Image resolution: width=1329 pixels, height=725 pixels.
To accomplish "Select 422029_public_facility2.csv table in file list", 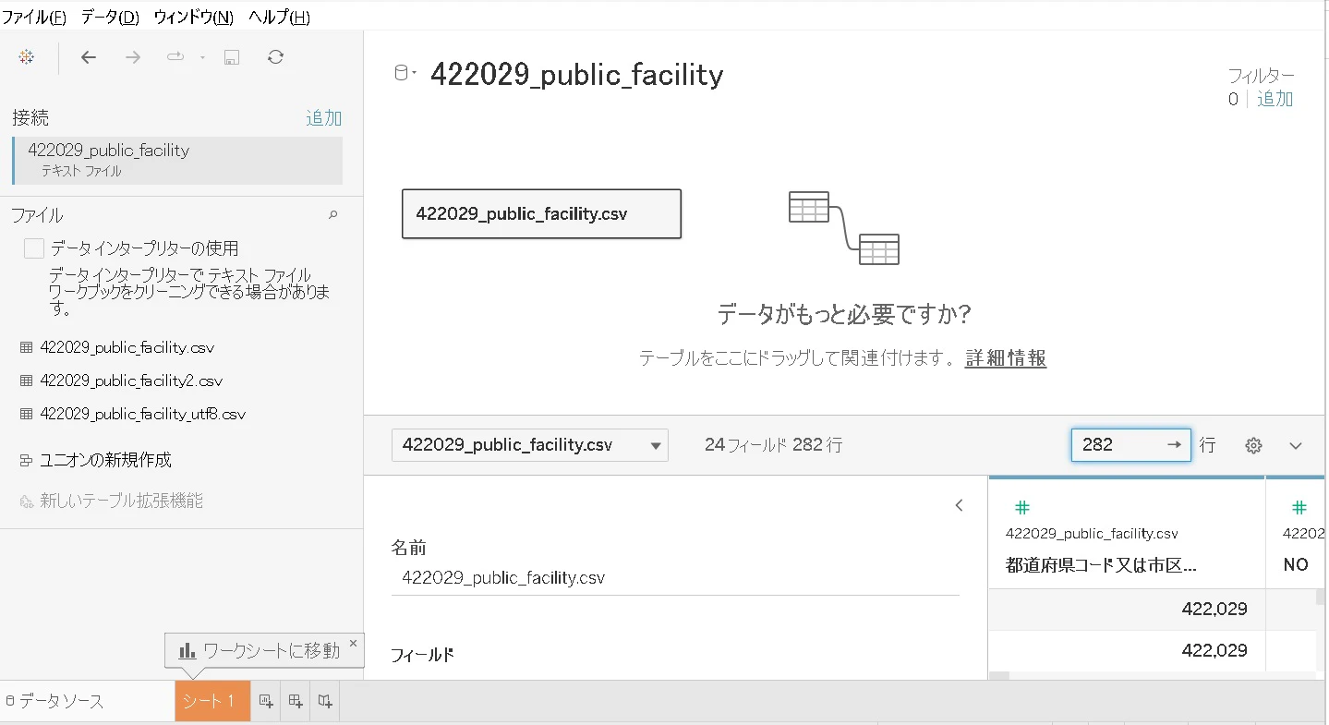I will pyautogui.click(x=131, y=381).
